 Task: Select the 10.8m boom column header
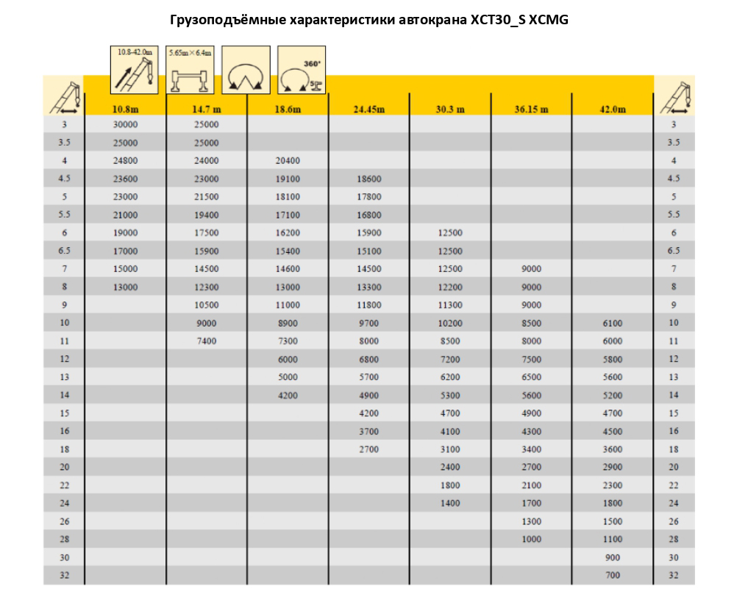click(125, 110)
